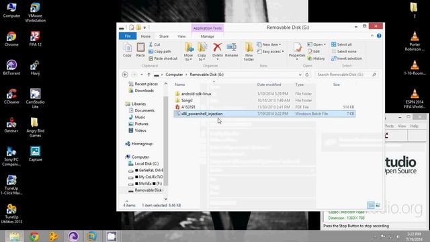This screenshot has width=430, height=242.
Task: Open the Manage tab
Action: (x=208, y=36)
